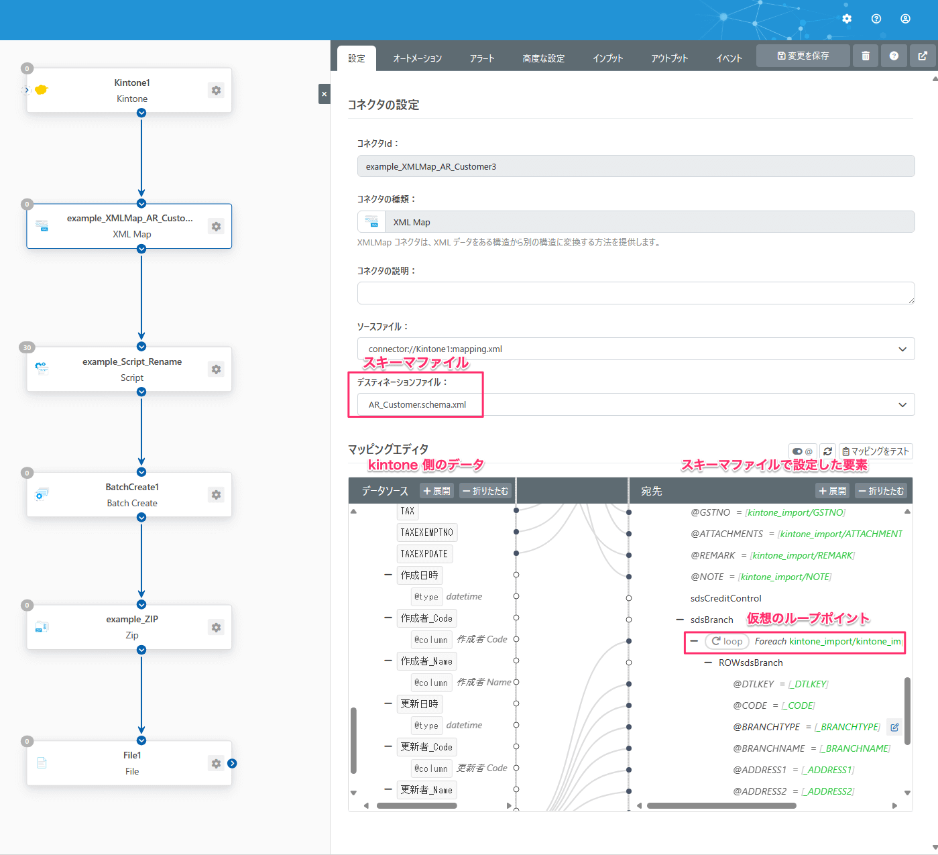
Task: Collapse the ROWsdsBranch destination node
Action: [708, 663]
